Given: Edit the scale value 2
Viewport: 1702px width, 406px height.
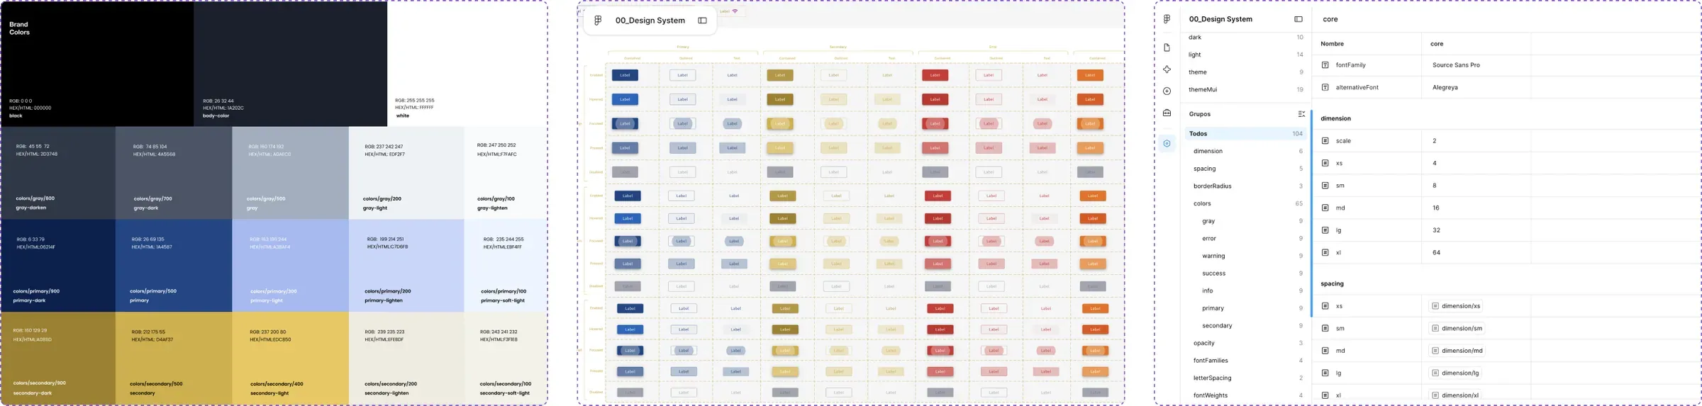Looking at the screenshot, I should click(x=1476, y=141).
